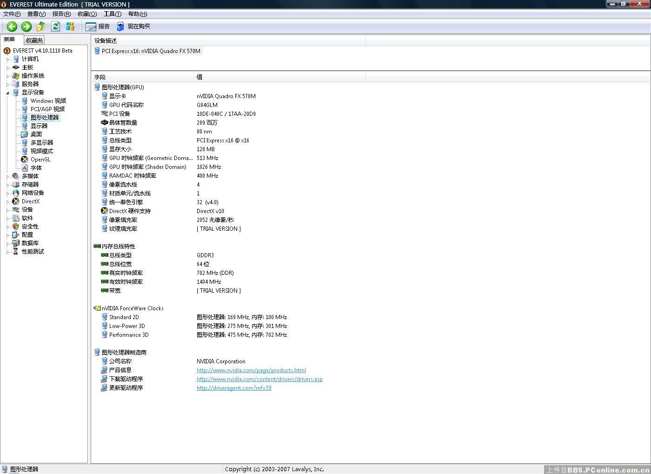The width and height of the screenshot is (651, 474).
Task: Open the 文件(F) menu
Action: 12,14
